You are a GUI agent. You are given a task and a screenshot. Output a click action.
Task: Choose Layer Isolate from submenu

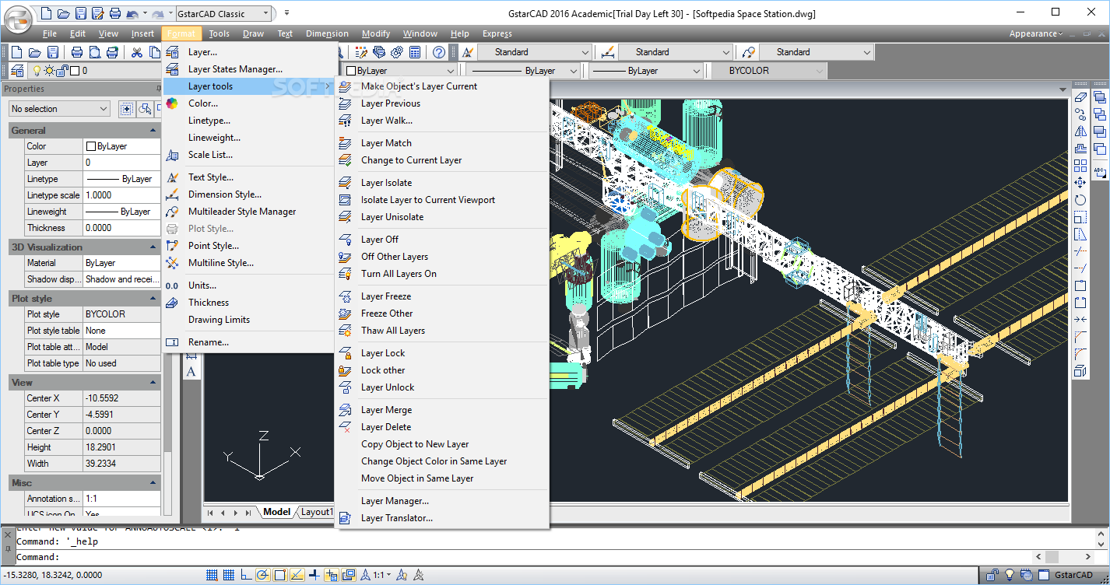pos(386,183)
